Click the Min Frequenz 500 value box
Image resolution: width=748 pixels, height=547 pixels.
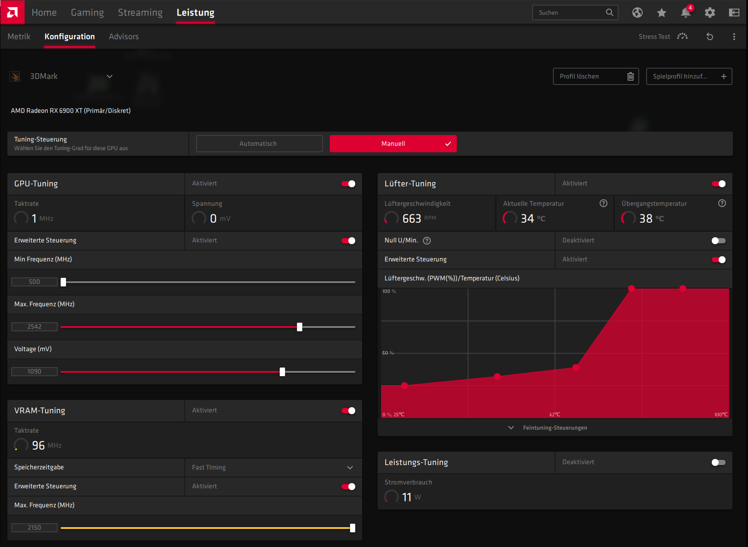tap(35, 282)
